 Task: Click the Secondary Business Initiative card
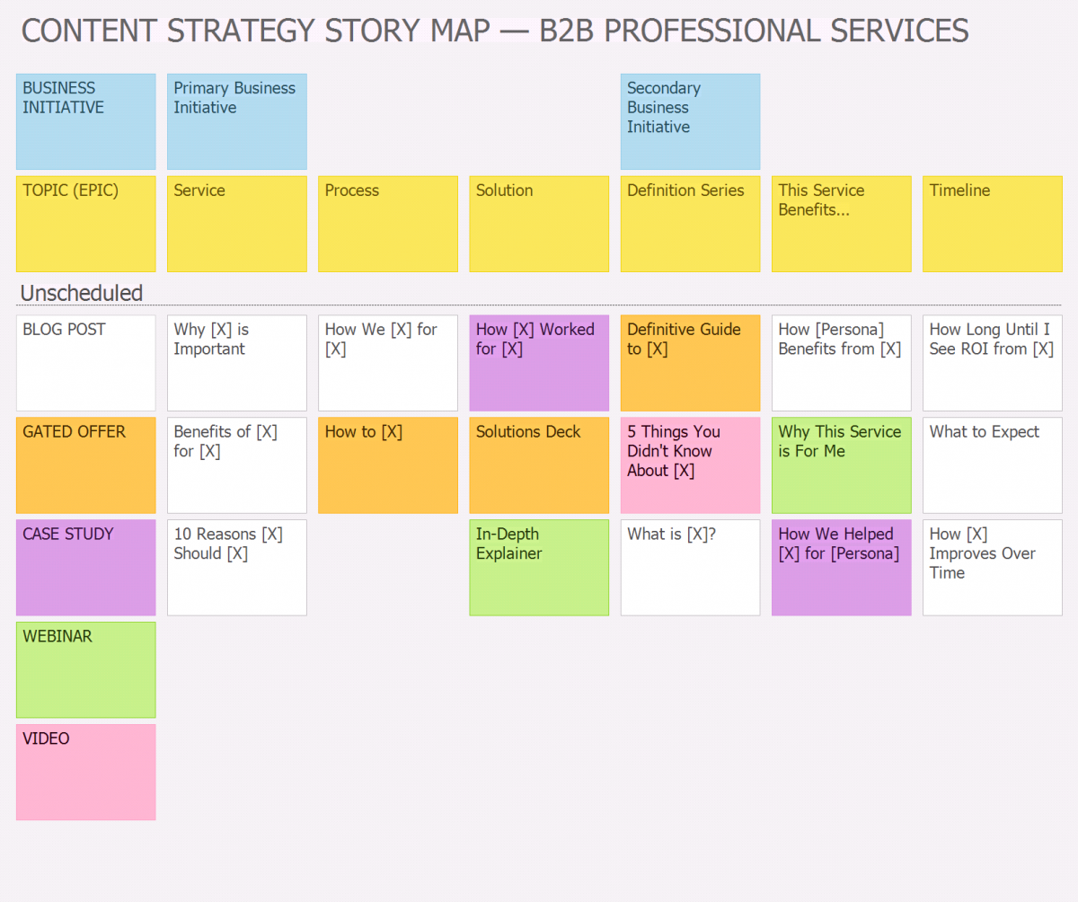[690, 121]
